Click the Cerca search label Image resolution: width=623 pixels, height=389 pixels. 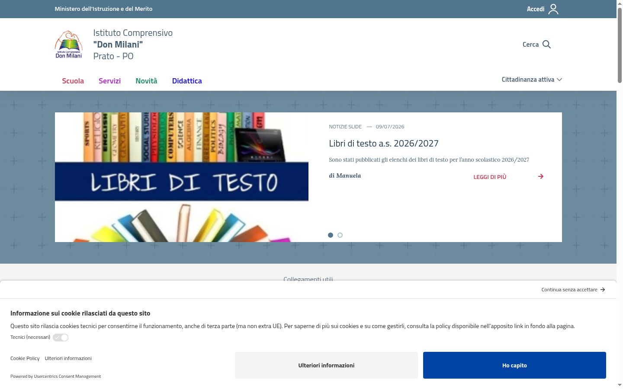pyautogui.click(x=530, y=45)
